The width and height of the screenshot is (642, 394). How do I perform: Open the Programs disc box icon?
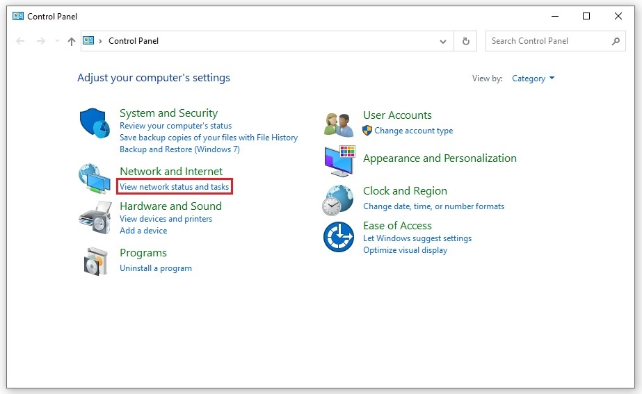click(94, 260)
